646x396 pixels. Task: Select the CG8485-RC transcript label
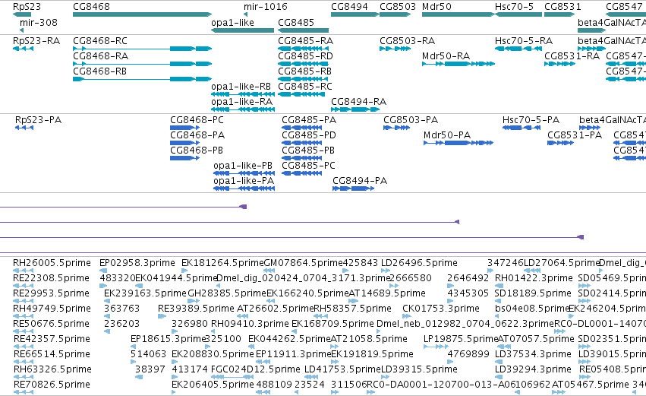305,87
